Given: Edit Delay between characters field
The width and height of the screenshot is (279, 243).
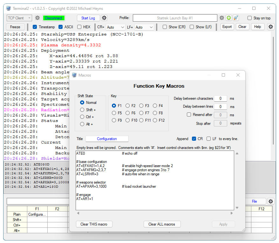Looking at the screenshot, I should coord(221,98).
